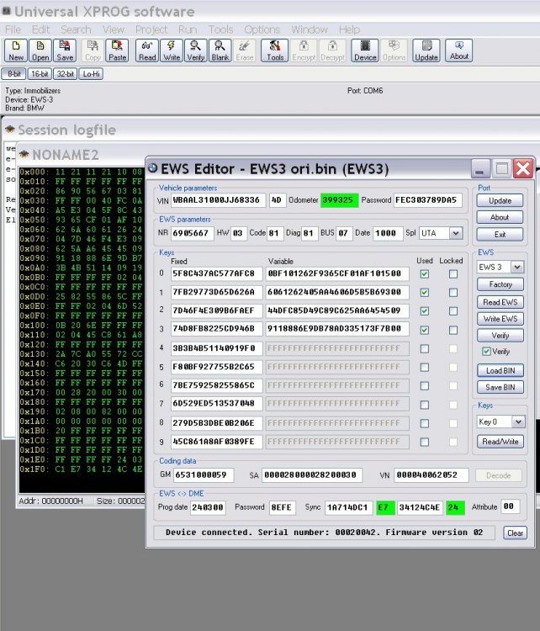
Task: Click the SA coding data field
Action: click(x=312, y=475)
